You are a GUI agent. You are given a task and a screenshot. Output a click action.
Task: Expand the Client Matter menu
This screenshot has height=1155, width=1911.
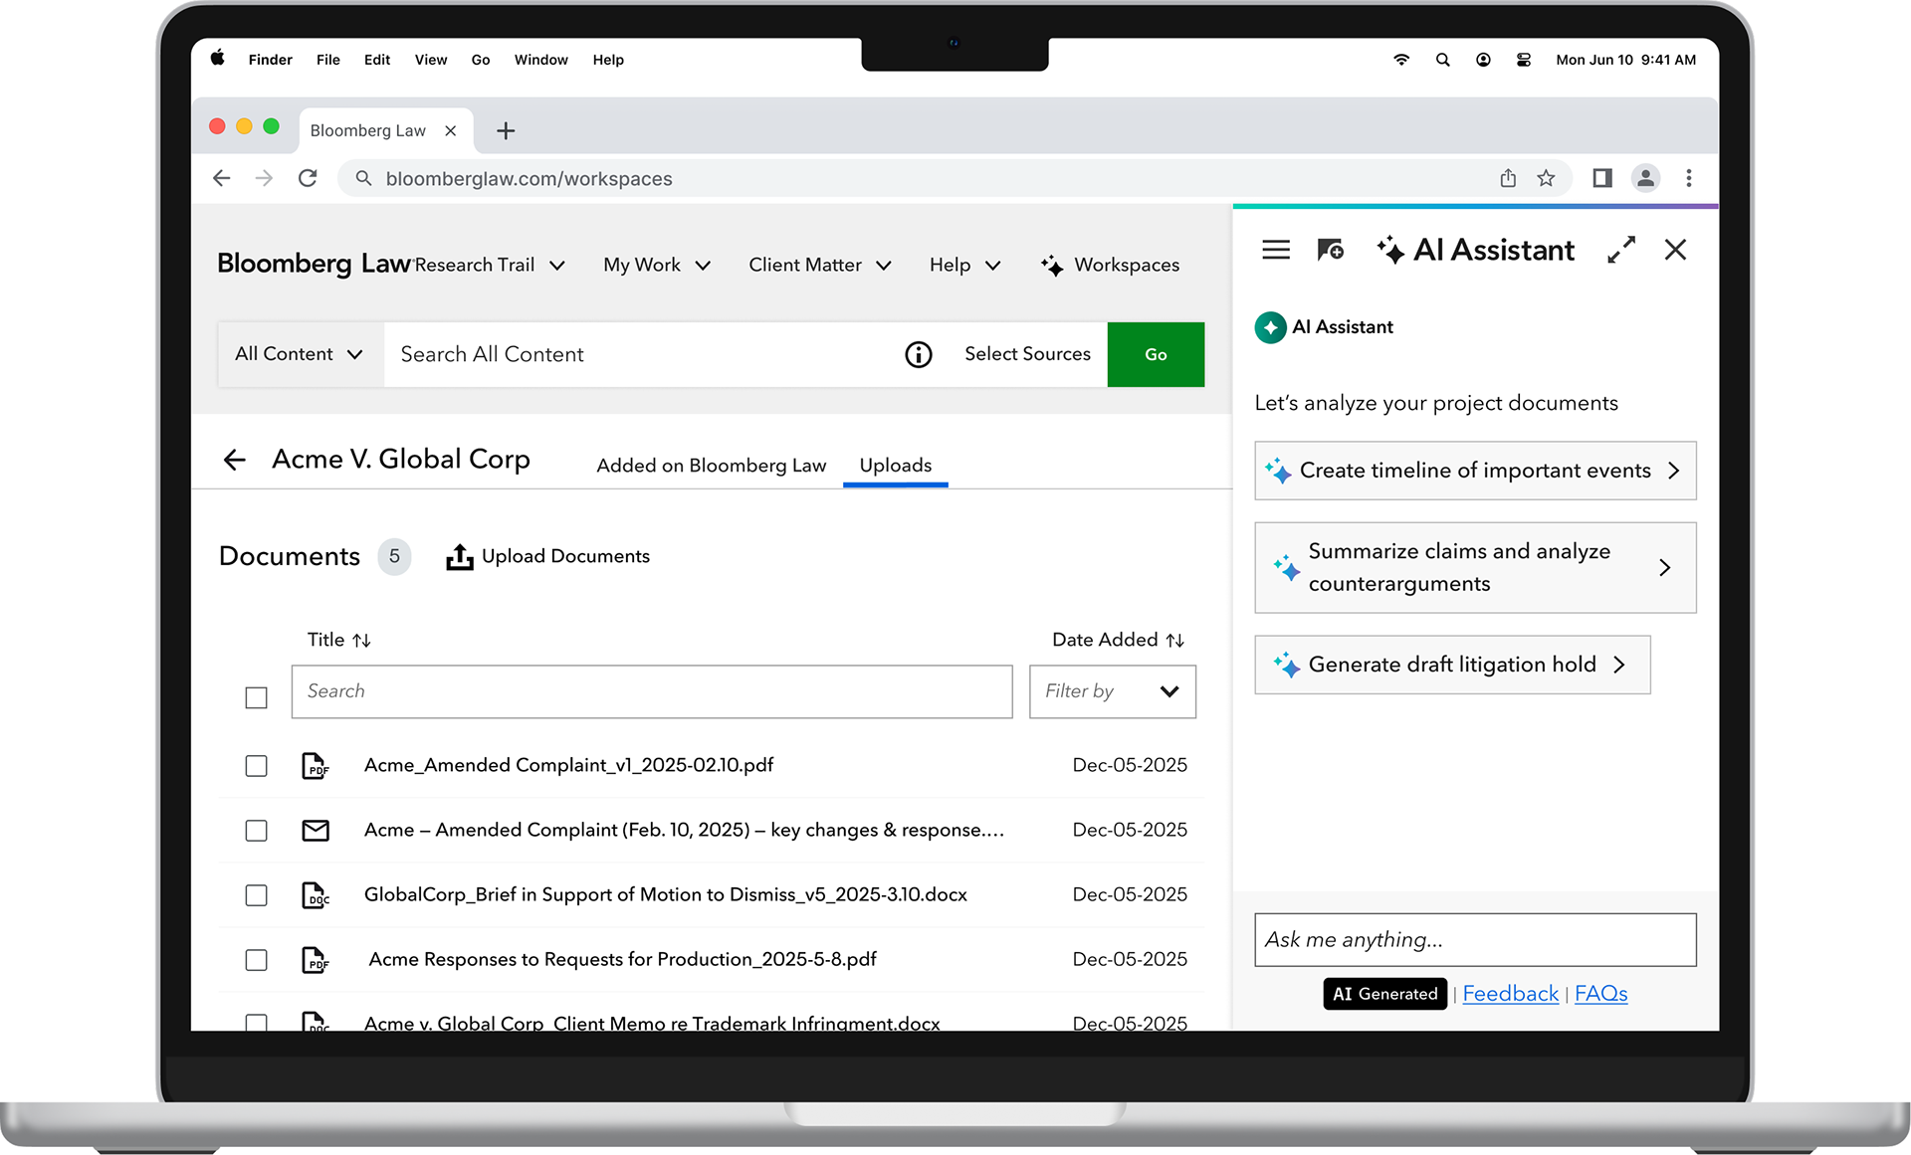pyautogui.click(x=819, y=265)
